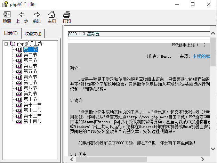Select the 目录 tab
This screenshot has height=163, width=217.
click(10, 33)
